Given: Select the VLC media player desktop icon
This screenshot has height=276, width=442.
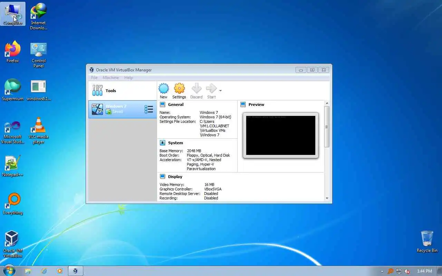Looking at the screenshot, I should [x=39, y=130].
